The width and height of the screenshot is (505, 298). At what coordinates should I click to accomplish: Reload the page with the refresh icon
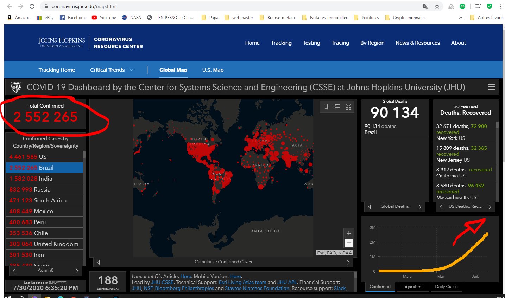(32, 6)
